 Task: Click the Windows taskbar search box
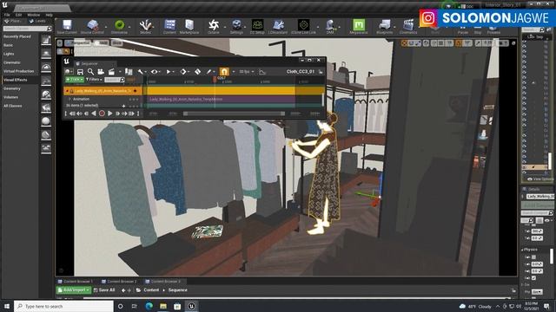pyautogui.click(x=64, y=306)
